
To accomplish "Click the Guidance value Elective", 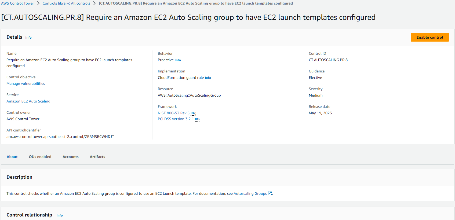I will pyautogui.click(x=315, y=78).
